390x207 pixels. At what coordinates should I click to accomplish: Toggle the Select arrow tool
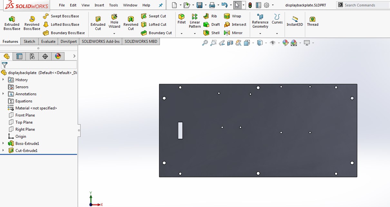(237, 5)
